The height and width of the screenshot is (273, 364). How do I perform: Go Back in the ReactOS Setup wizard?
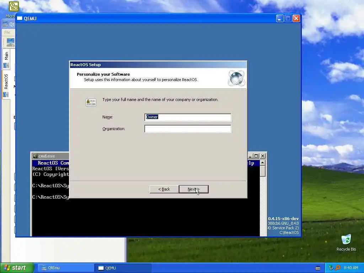pyautogui.click(x=164, y=189)
